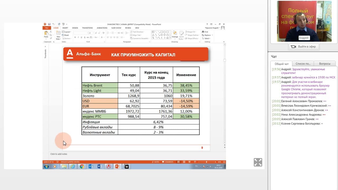The height and width of the screenshot is (190, 338).
Task: Save the presentation via Quick Access toolbar
Action: 49,24
